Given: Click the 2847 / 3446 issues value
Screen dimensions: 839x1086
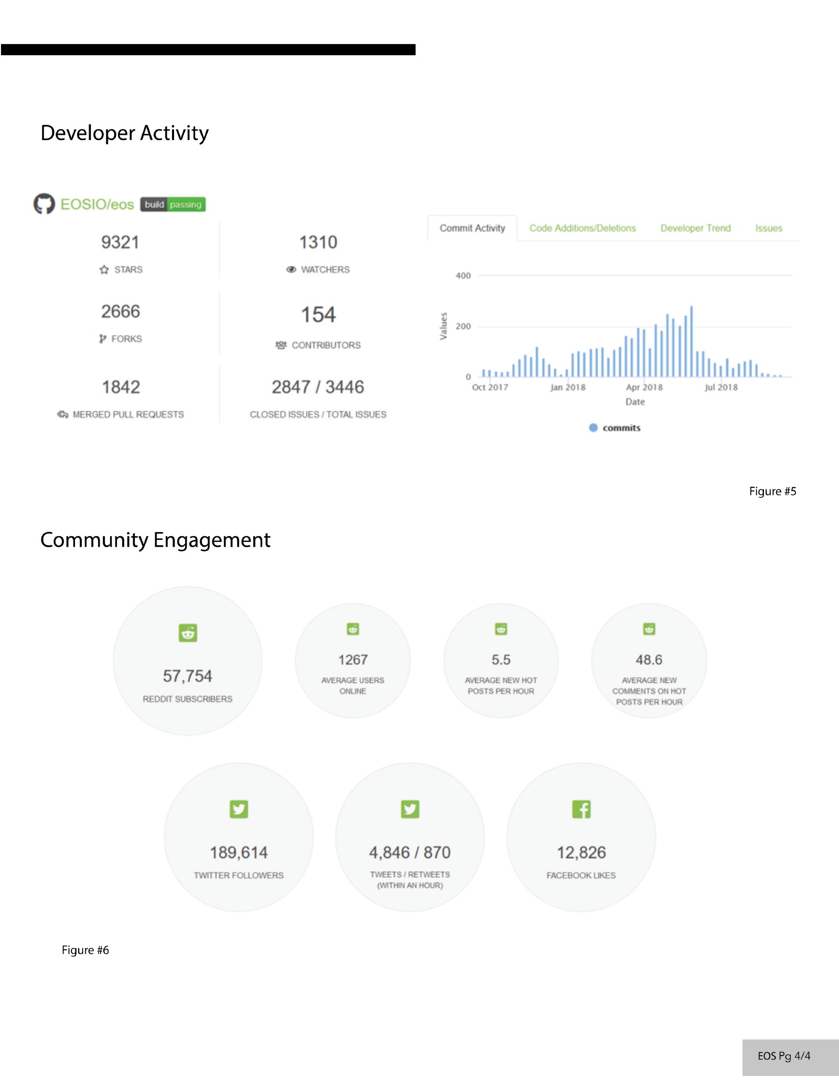Looking at the screenshot, I should 318,387.
